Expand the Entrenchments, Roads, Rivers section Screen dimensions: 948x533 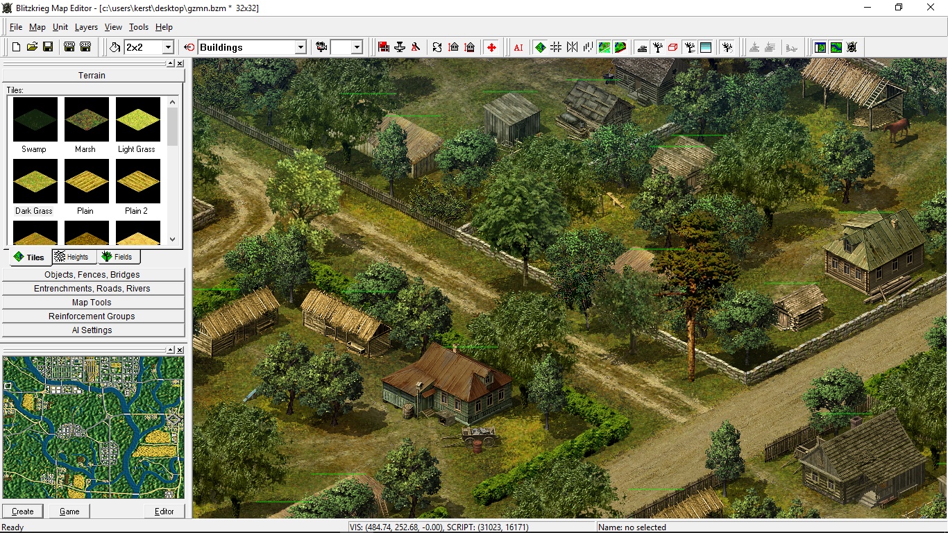coord(92,289)
